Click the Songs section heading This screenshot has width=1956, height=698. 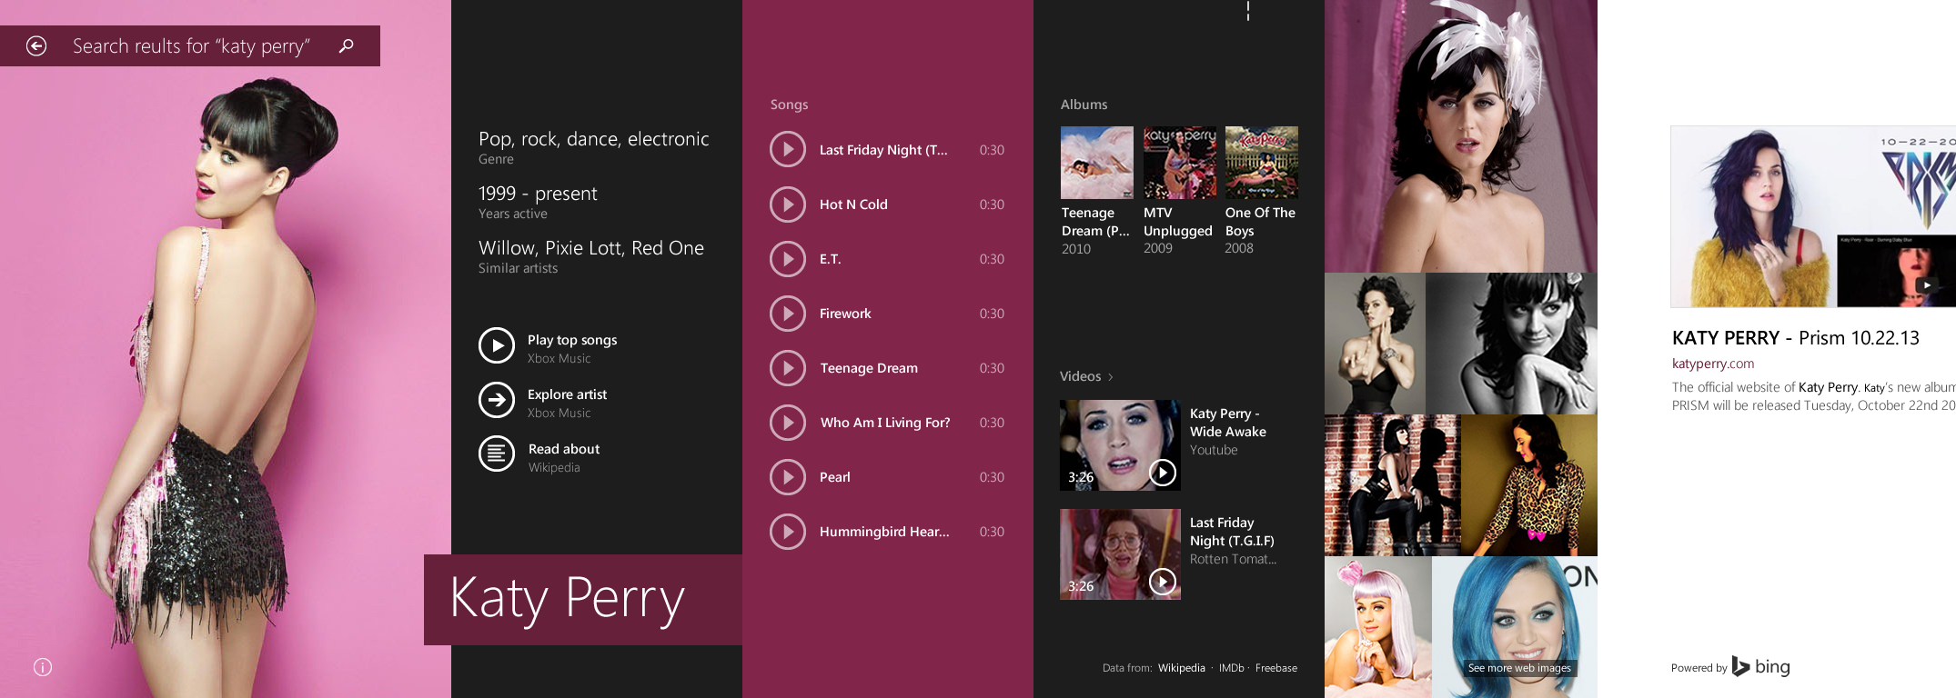point(789,105)
